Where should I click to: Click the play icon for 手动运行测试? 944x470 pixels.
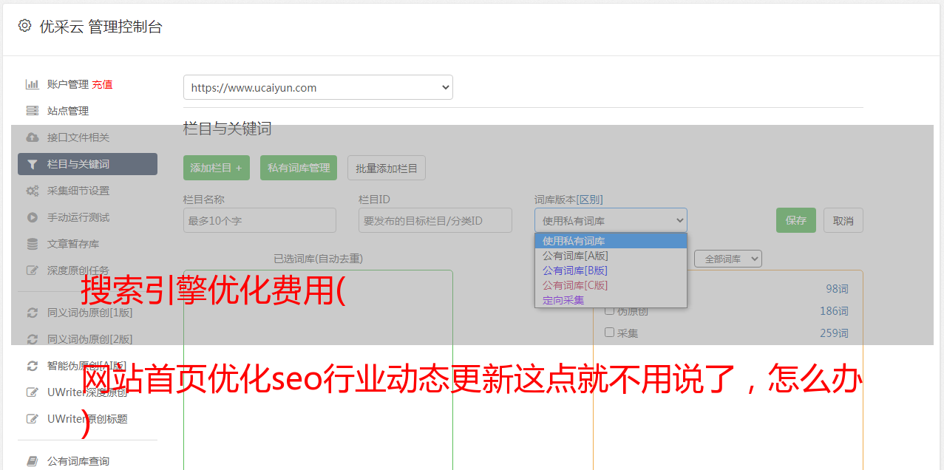[x=33, y=217]
